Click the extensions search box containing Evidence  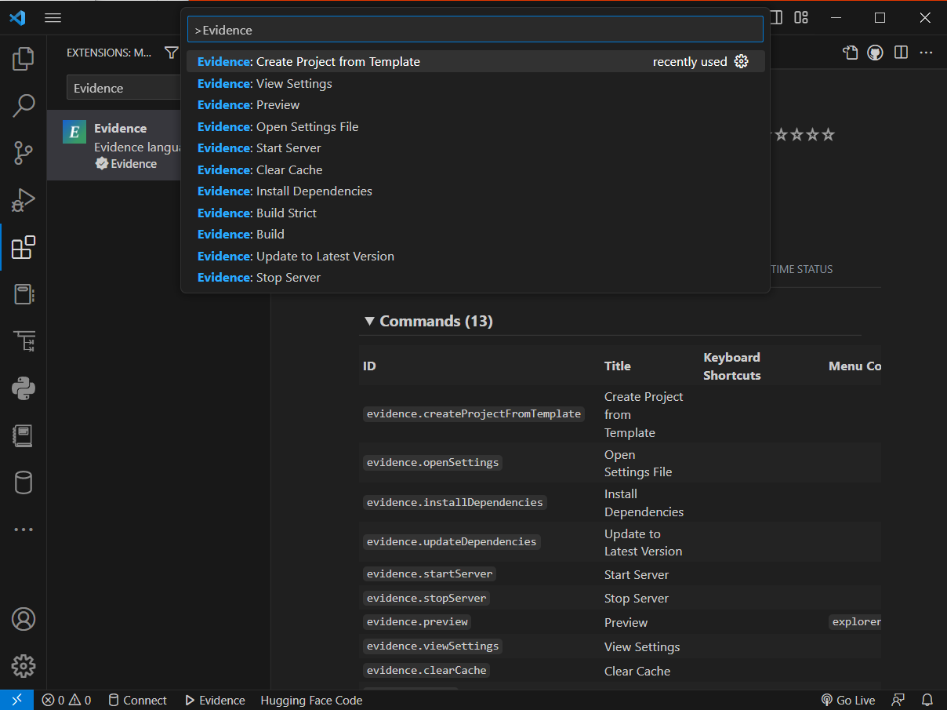point(125,88)
